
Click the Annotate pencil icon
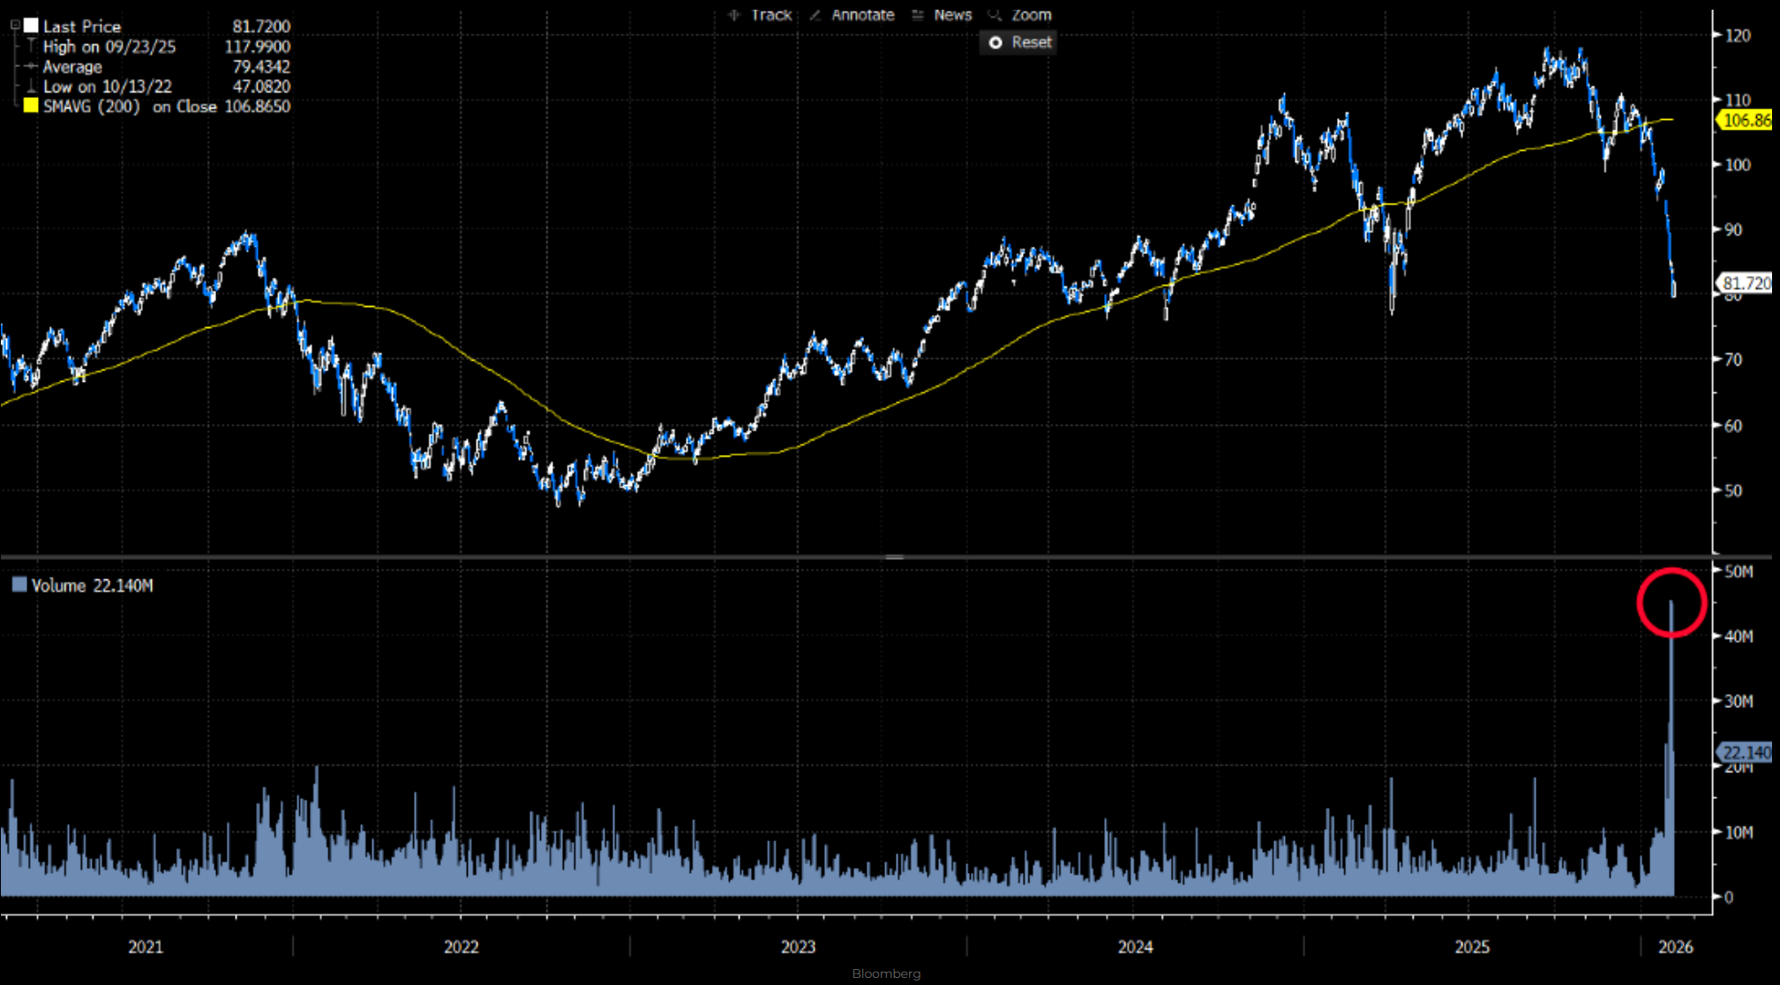pos(815,15)
